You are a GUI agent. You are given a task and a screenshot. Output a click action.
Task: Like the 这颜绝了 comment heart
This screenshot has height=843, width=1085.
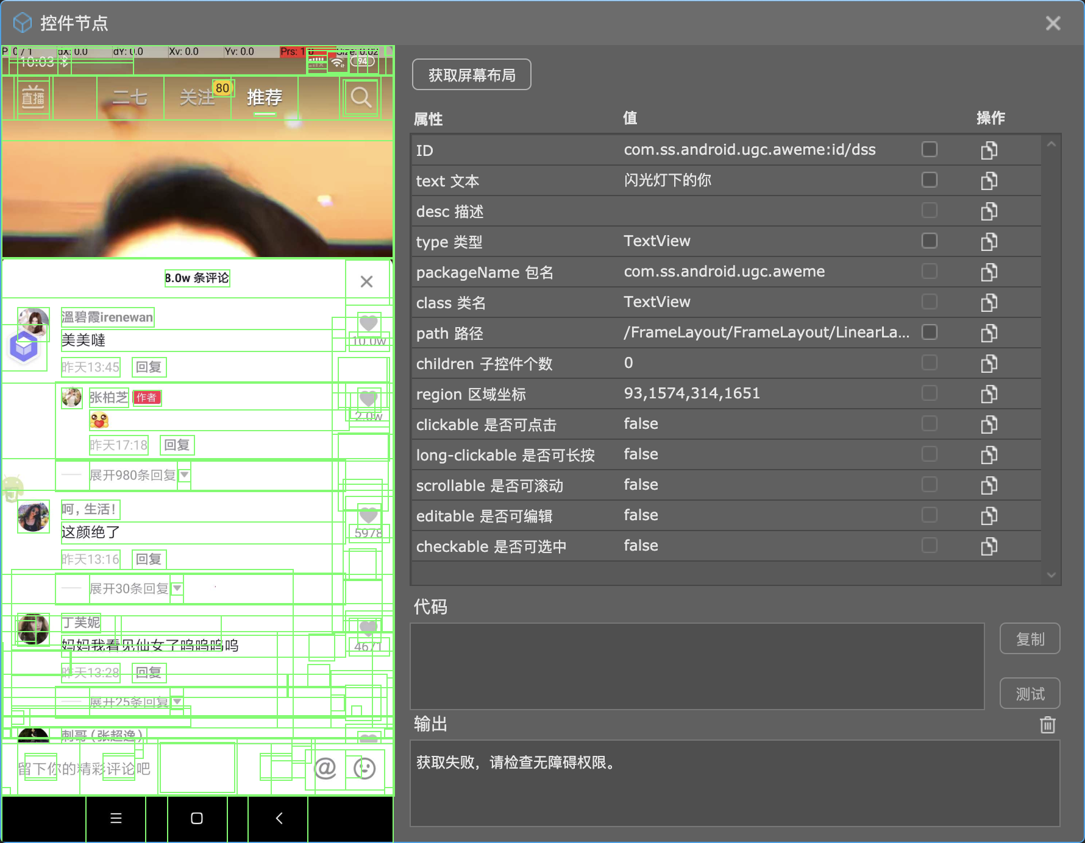coord(368,515)
